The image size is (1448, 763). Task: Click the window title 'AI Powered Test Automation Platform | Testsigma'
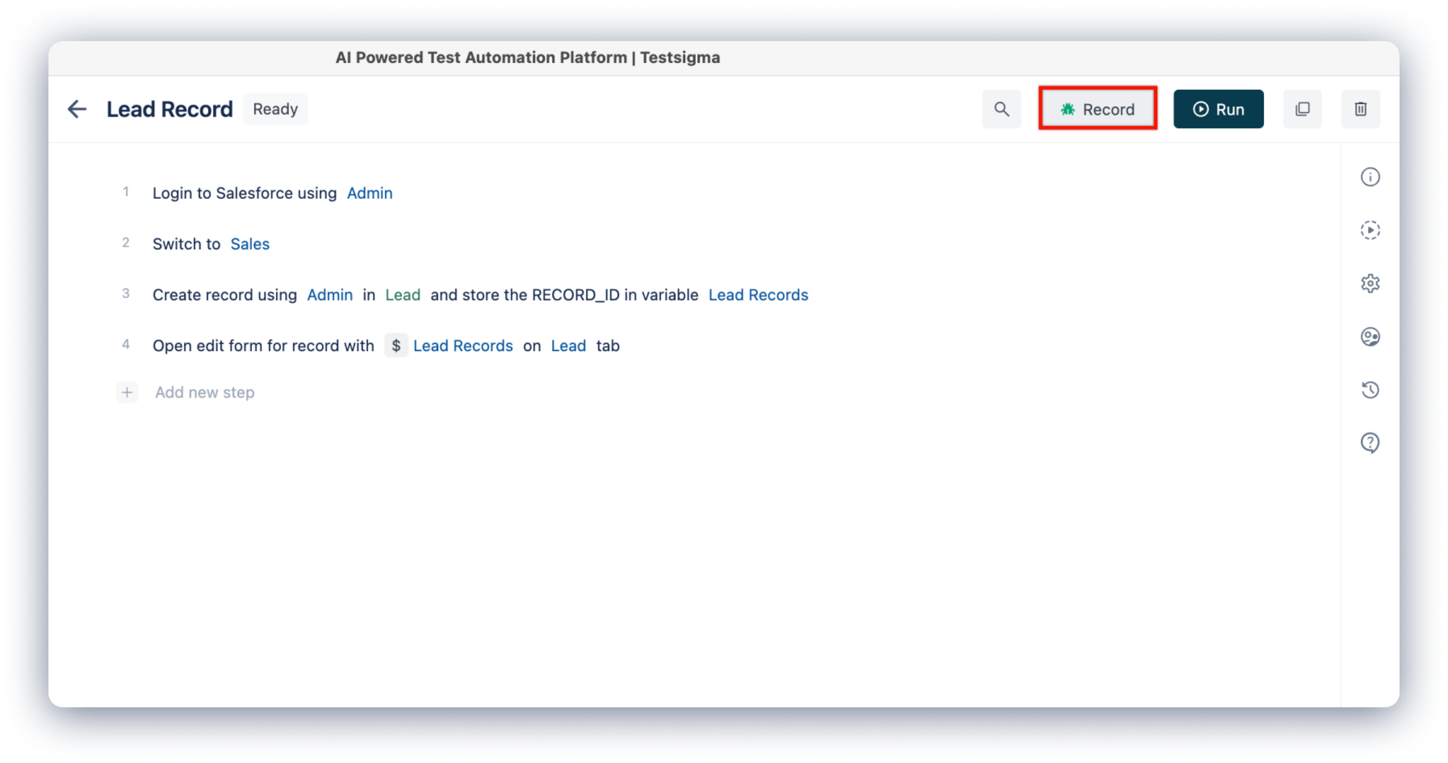(527, 57)
